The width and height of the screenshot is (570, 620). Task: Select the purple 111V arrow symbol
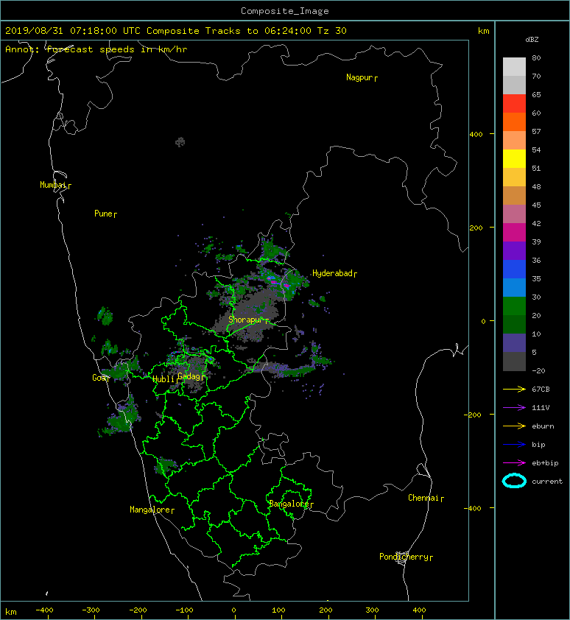514,408
